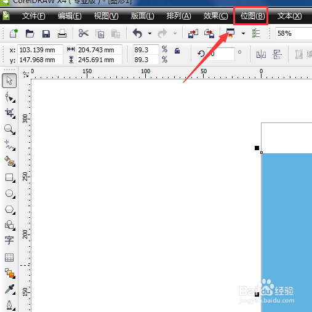Click the Paste clipboard icon

point(116,34)
